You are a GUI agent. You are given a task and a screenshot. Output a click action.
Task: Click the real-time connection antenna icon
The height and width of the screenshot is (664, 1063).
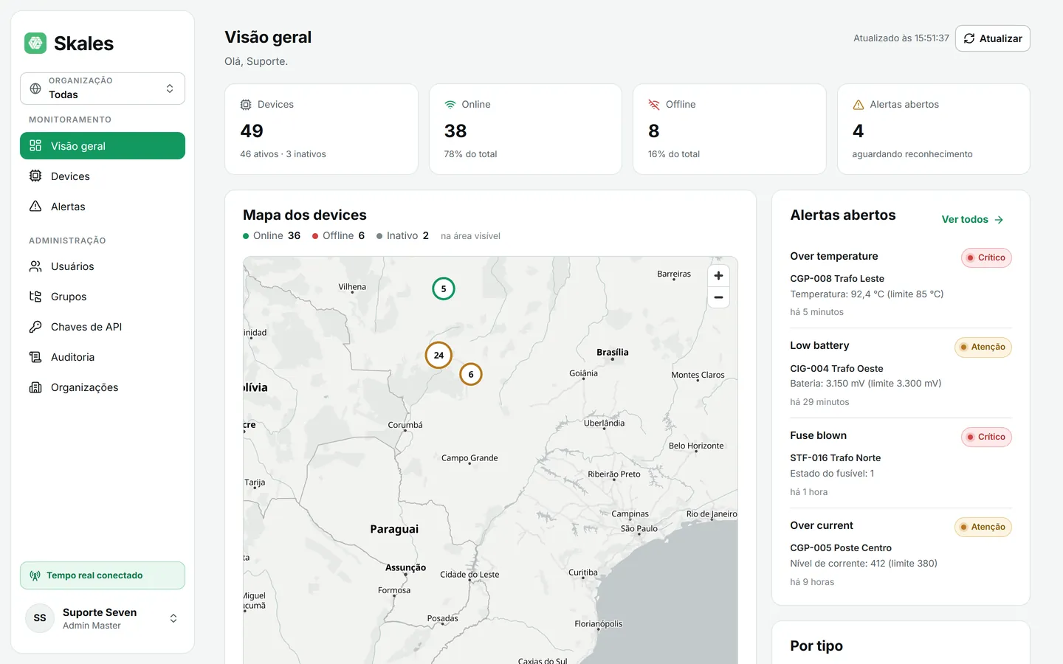point(35,575)
